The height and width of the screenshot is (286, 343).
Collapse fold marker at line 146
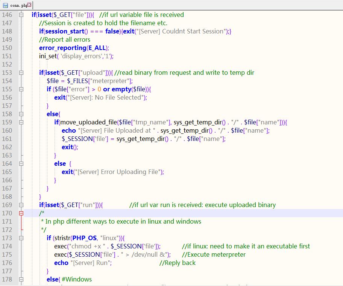[x=21, y=15]
